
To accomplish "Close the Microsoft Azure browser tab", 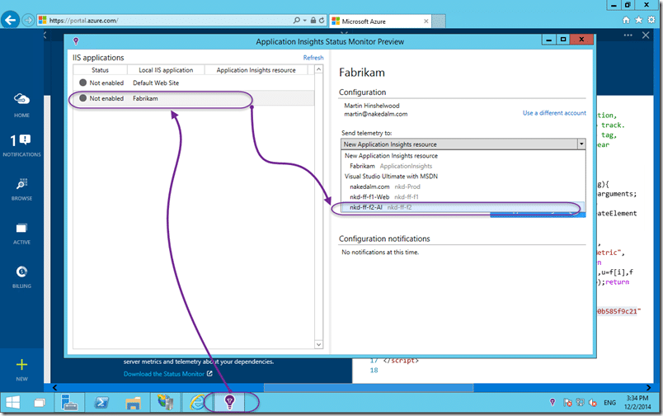I will point(426,21).
